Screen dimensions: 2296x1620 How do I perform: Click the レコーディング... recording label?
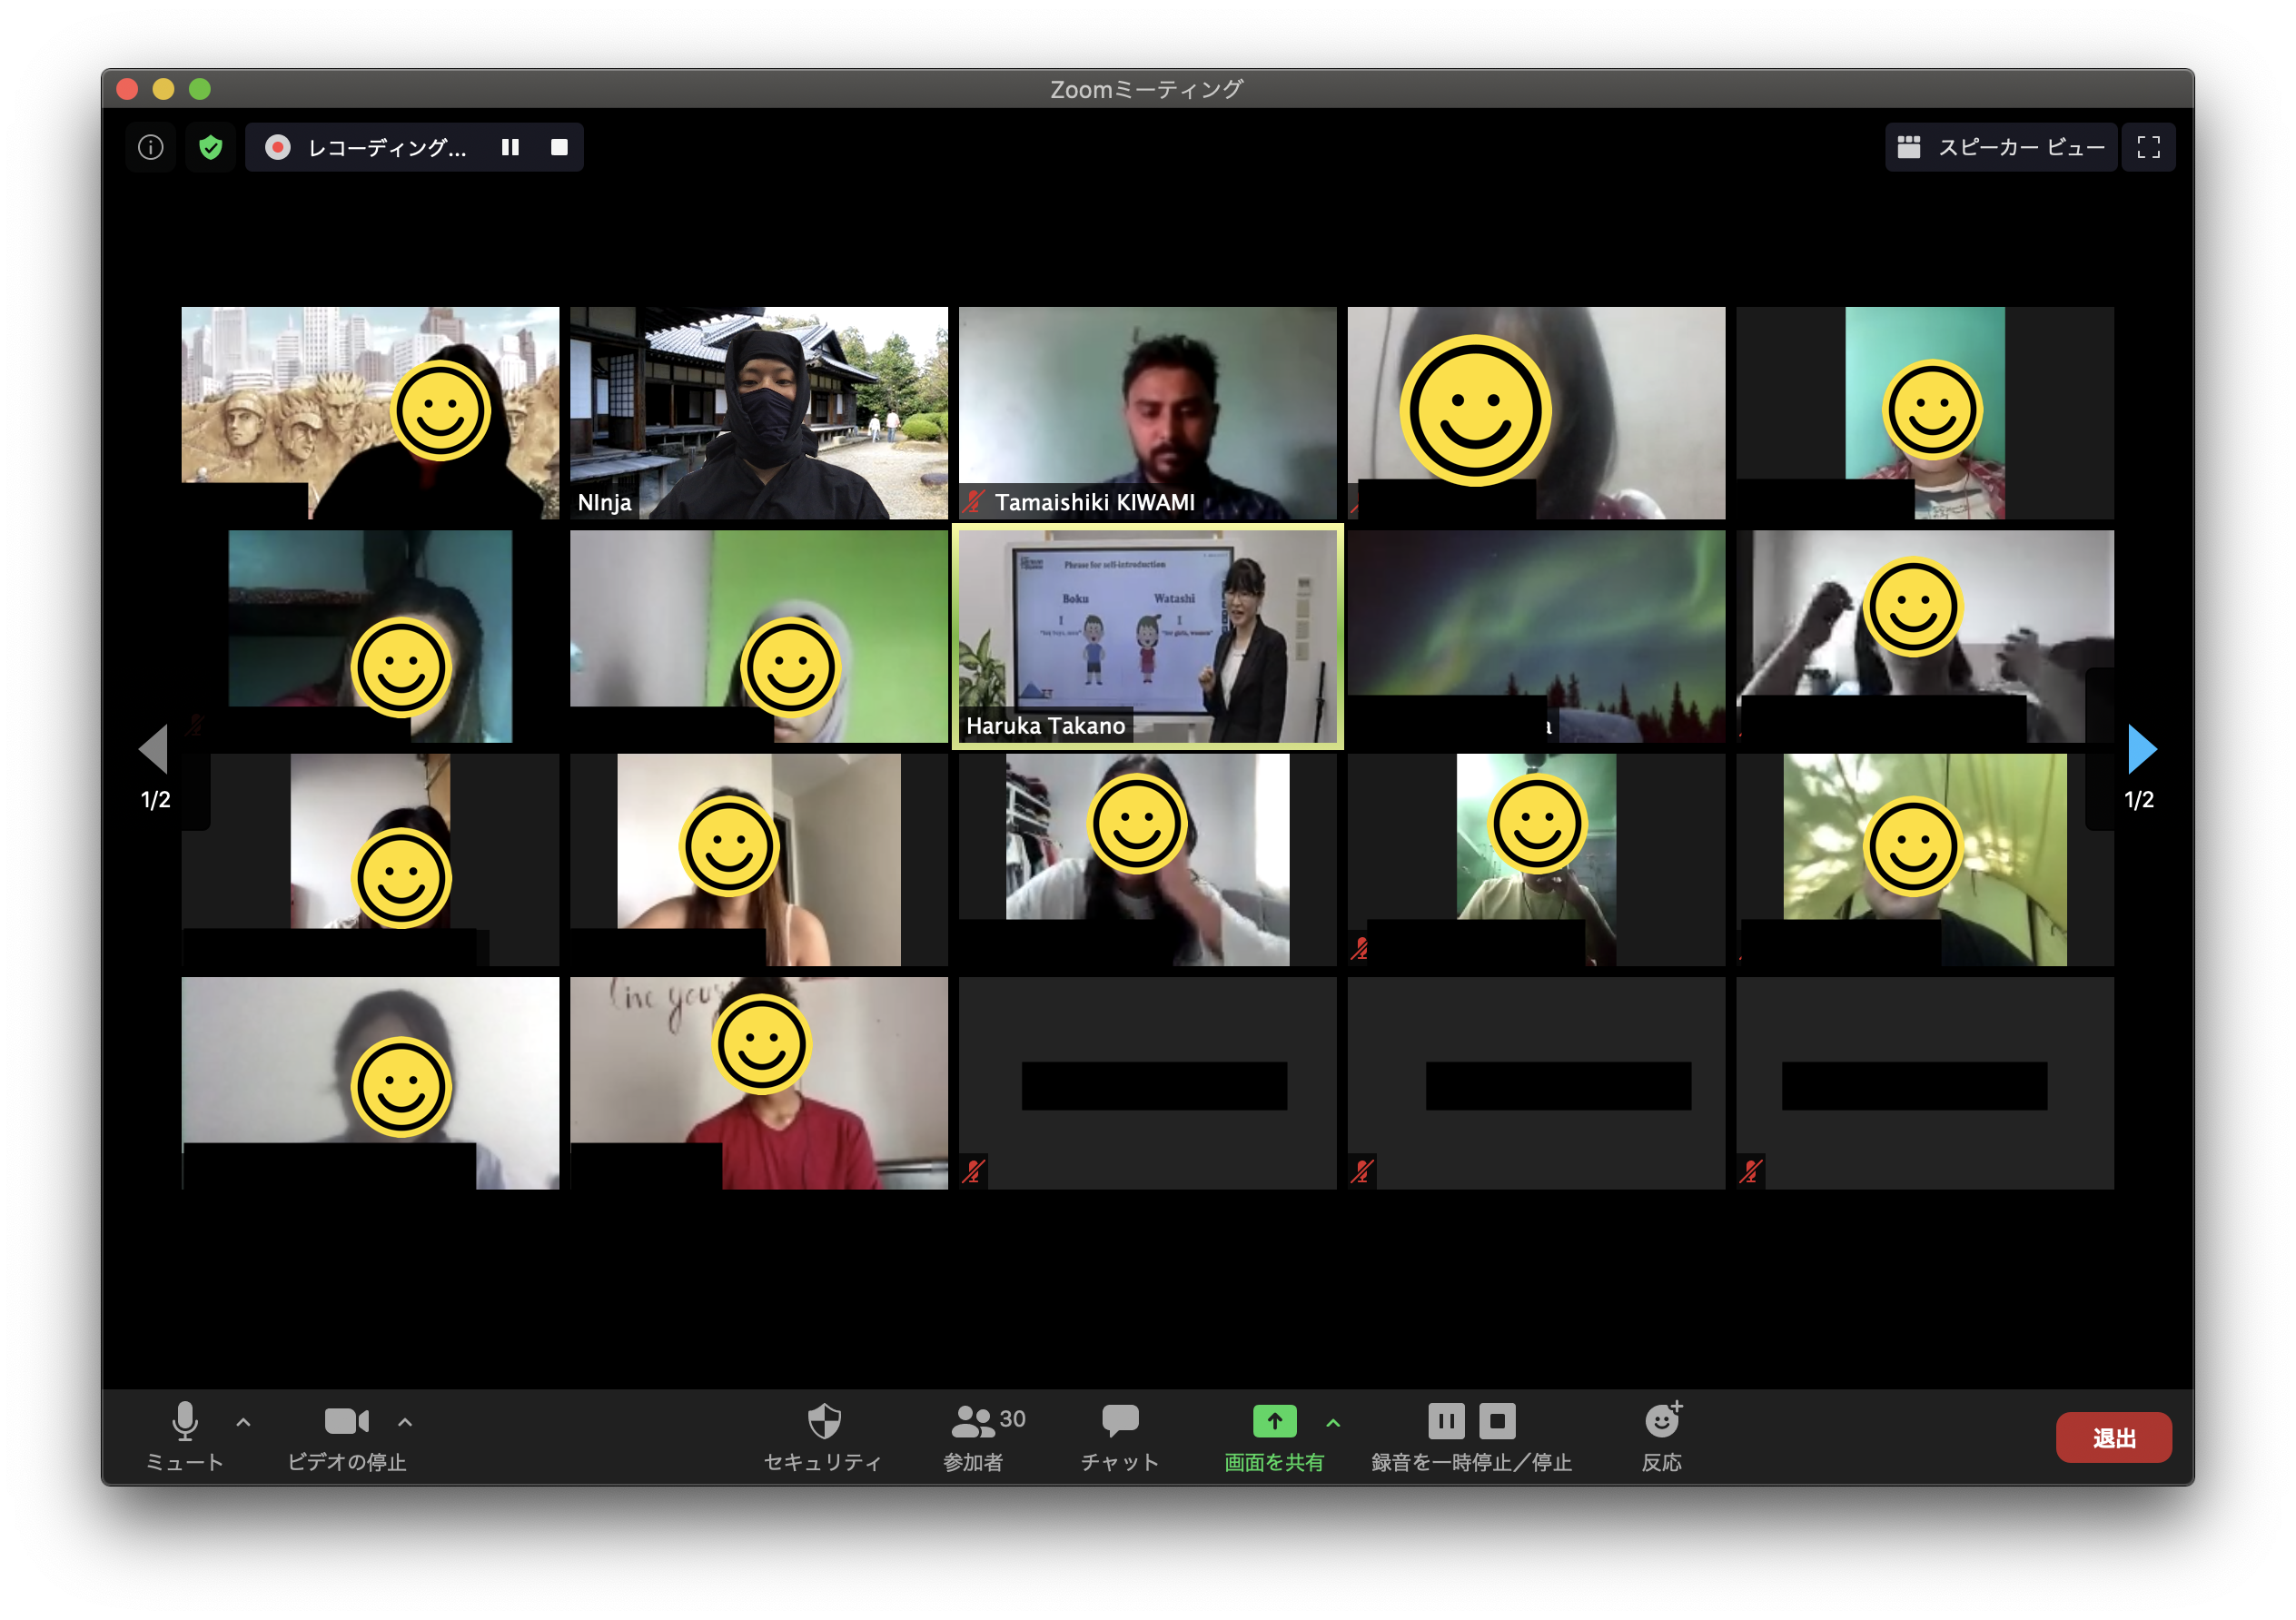pos(387,147)
